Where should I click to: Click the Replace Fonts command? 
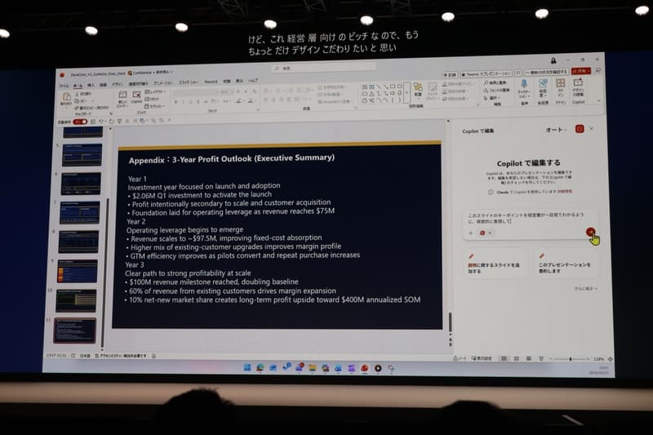[x=497, y=90]
